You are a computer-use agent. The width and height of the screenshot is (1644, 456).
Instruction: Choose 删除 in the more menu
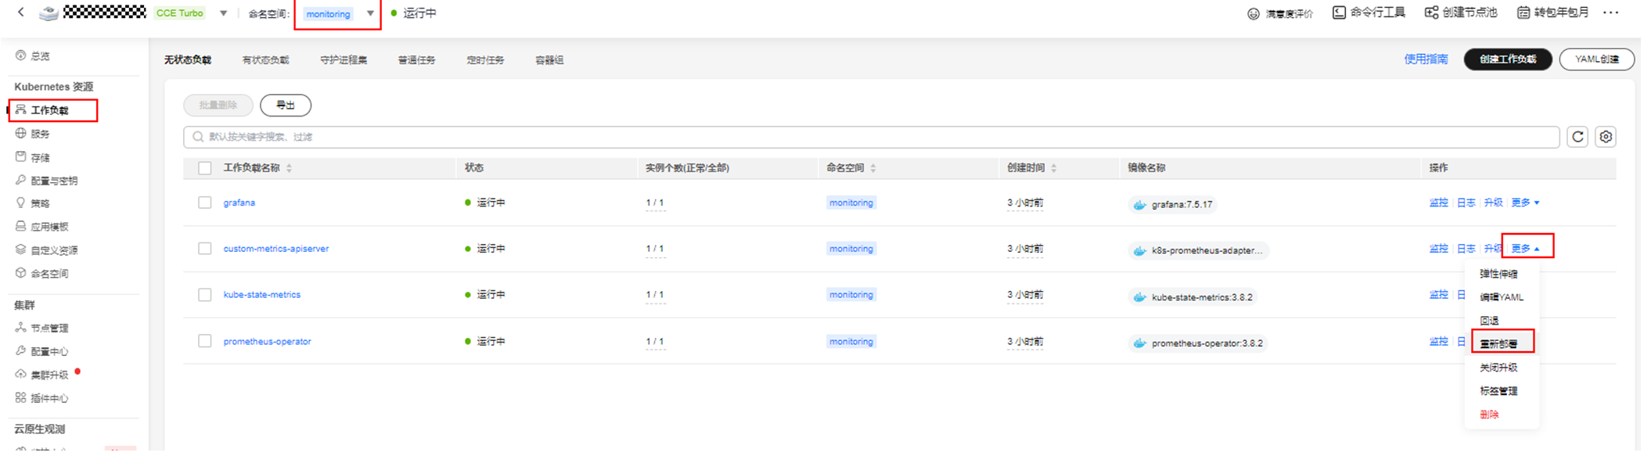point(1489,415)
